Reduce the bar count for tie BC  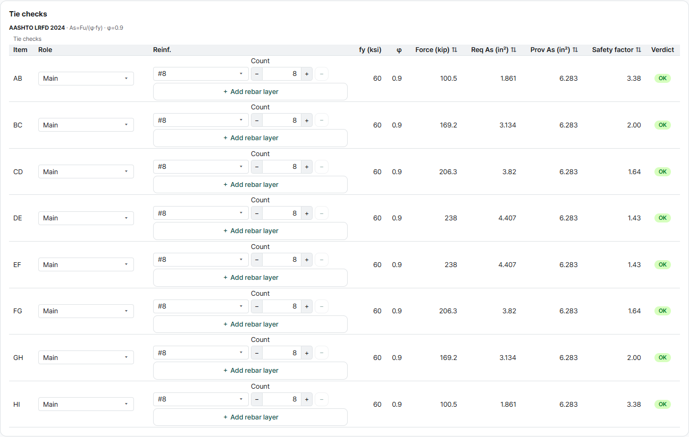pyautogui.click(x=257, y=121)
